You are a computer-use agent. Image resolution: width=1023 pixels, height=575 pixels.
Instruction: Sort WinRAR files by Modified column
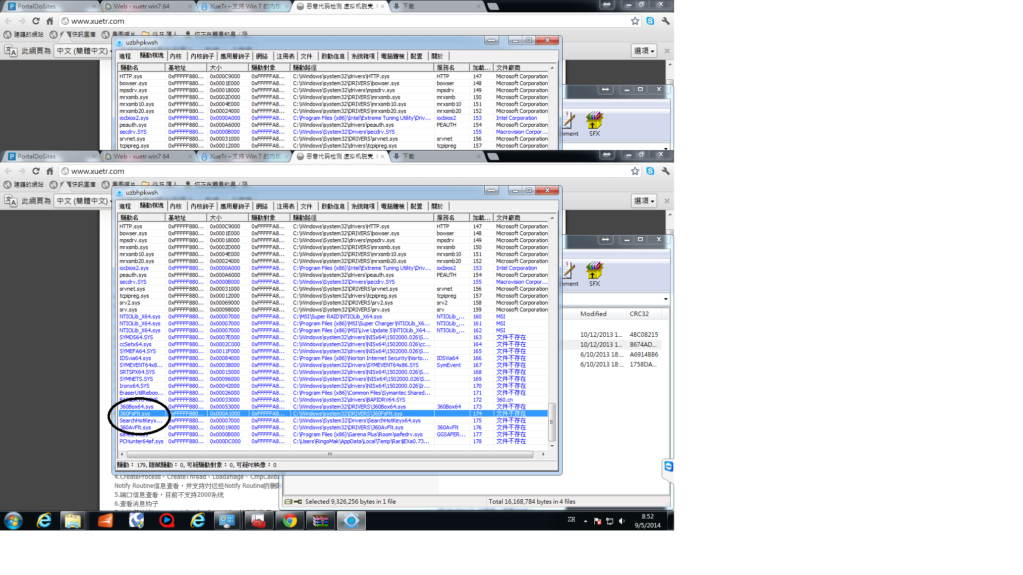(593, 314)
